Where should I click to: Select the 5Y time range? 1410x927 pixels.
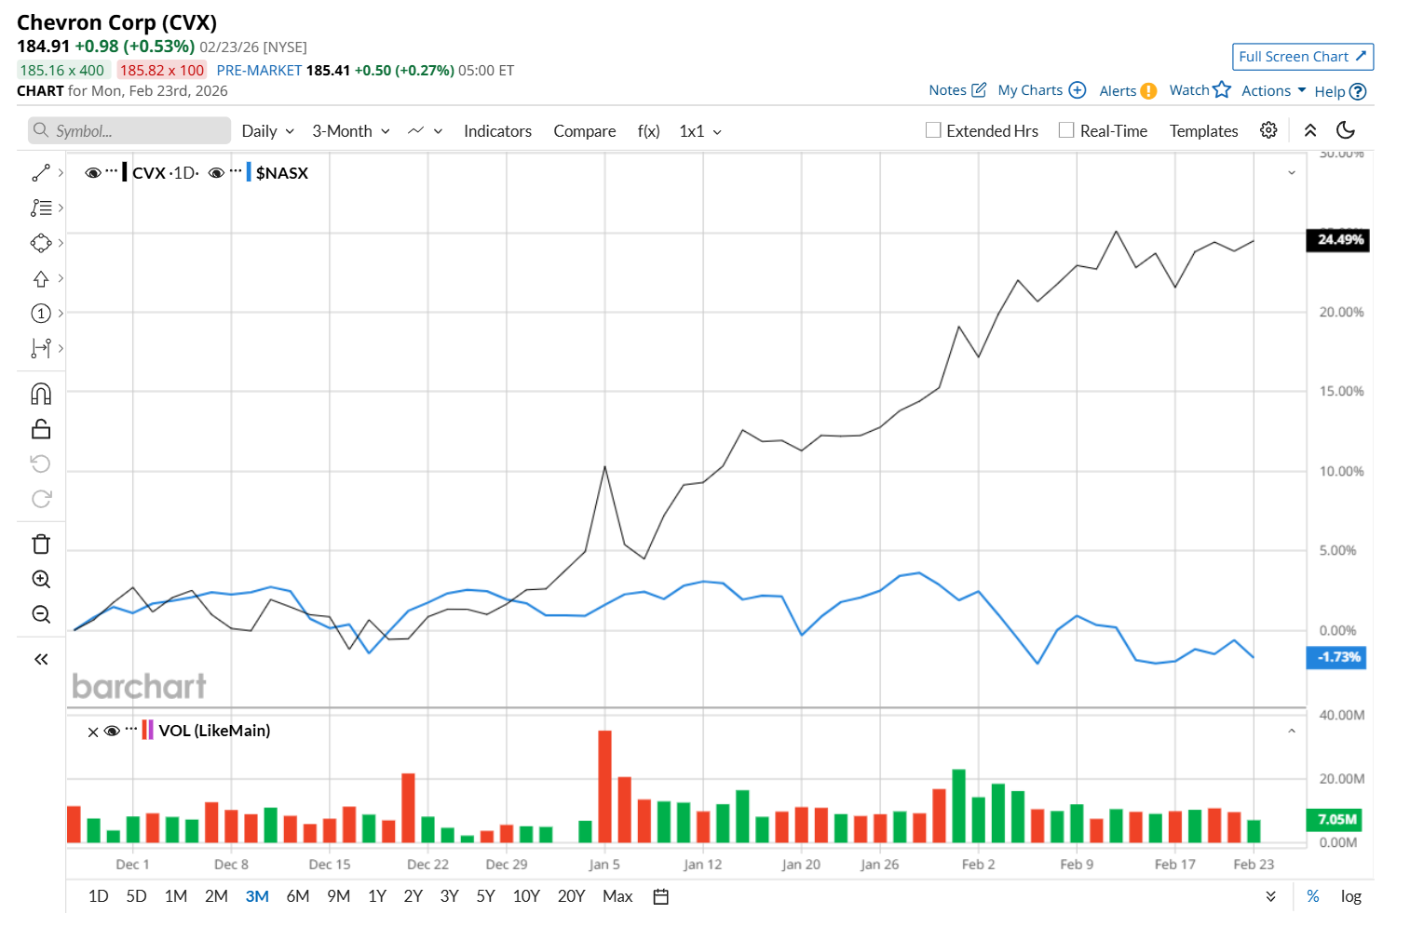point(485,896)
